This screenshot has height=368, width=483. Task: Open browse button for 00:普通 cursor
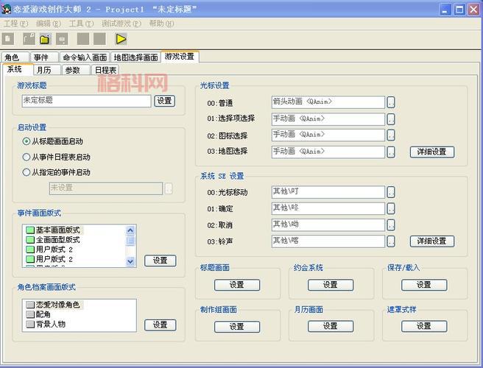point(391,102)
